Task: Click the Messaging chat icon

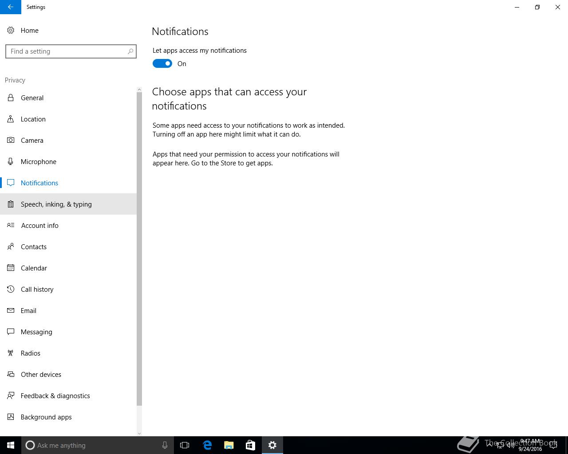Action: [11, 332]
